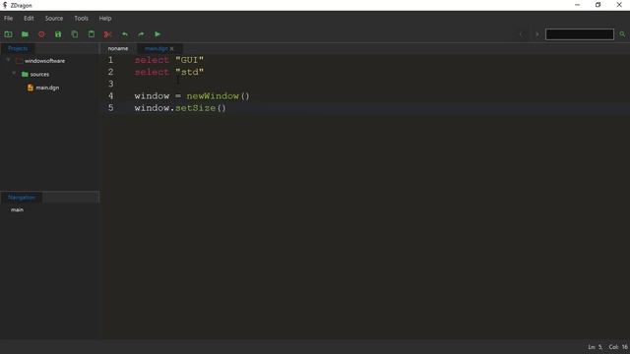Screen dimensions: 630x354
Task: Click the red circle toolbar icon
Action: tap(41, 34)
